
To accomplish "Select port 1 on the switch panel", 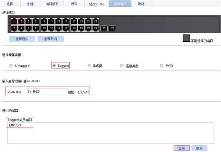I will click(14, 21).
